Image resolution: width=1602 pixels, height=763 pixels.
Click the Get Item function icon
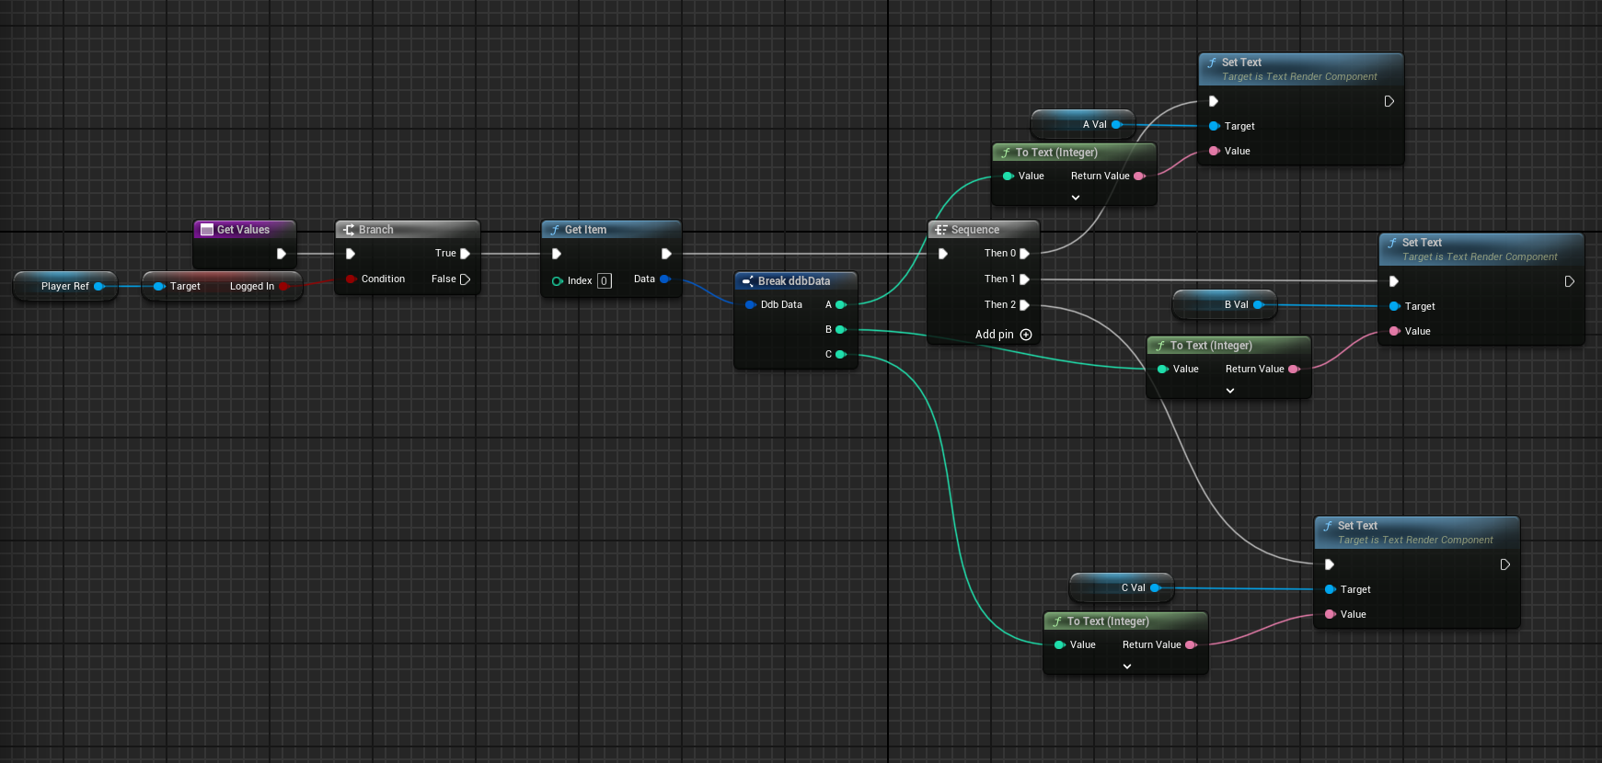tap(555, 230)
